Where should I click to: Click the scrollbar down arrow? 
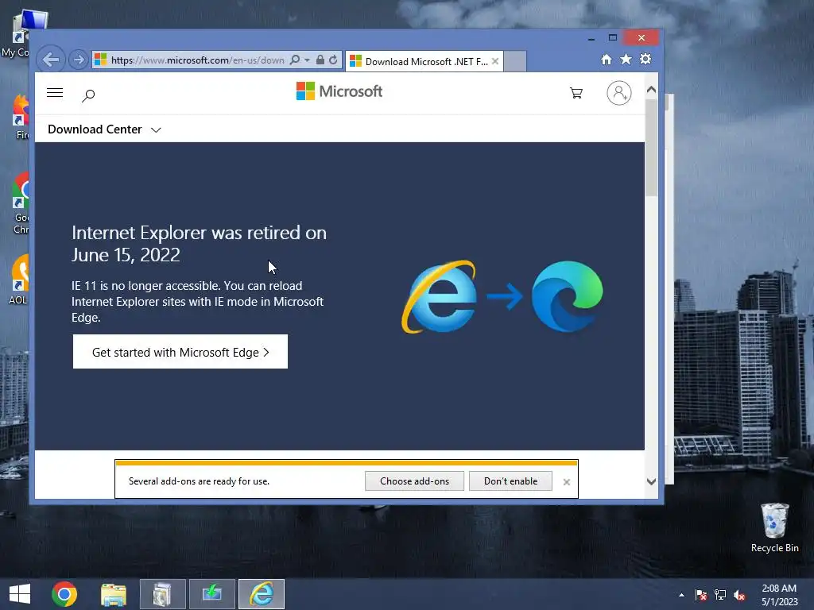(652, 482)
